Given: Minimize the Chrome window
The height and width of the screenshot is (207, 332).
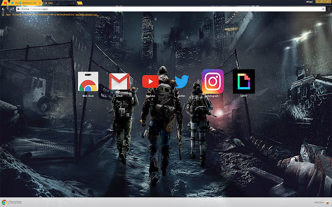Looking at the screenshot, I should pyautogui.click(x=317, y=2).
